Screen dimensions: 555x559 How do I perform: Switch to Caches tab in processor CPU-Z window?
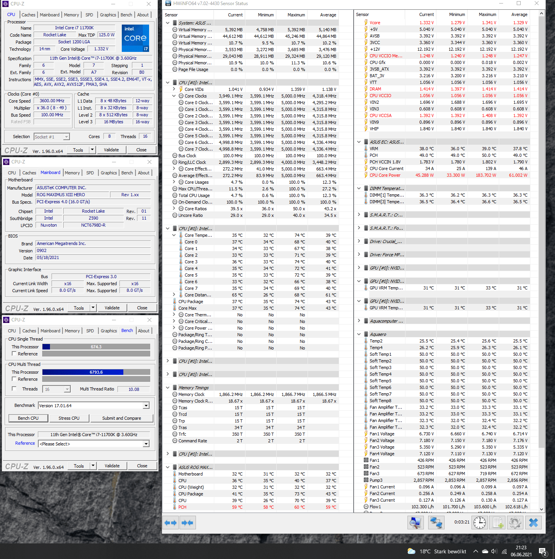point(28,15)
